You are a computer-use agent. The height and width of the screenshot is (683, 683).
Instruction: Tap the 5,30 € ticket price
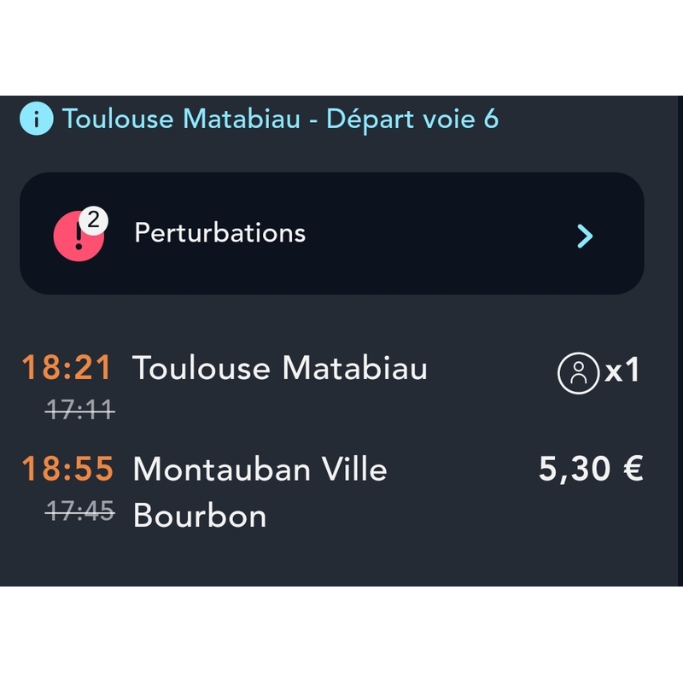point(591,469)
